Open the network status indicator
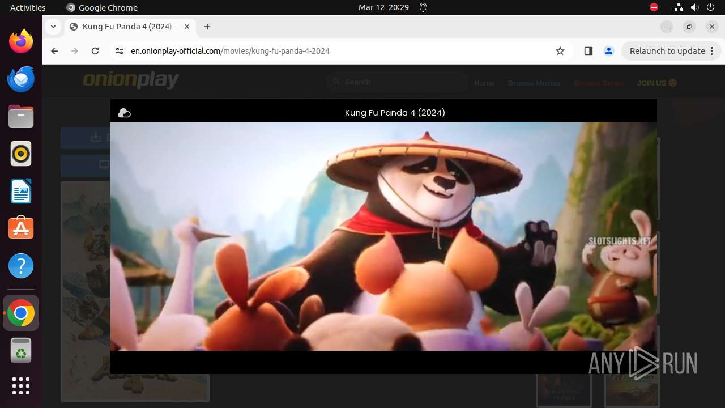725x408 pixels. pos(679,8)
